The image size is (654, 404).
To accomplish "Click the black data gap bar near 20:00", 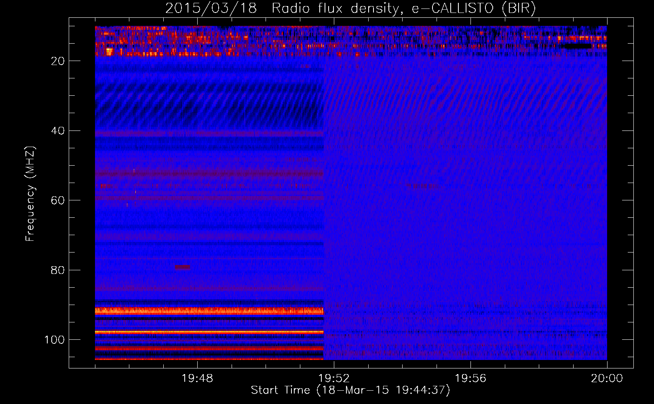I will click(x=577, y=46).
